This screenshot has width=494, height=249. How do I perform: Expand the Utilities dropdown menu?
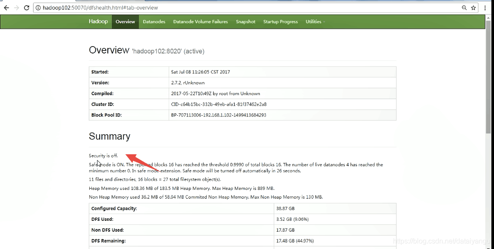pyautogui.click(x=315, y=22)
